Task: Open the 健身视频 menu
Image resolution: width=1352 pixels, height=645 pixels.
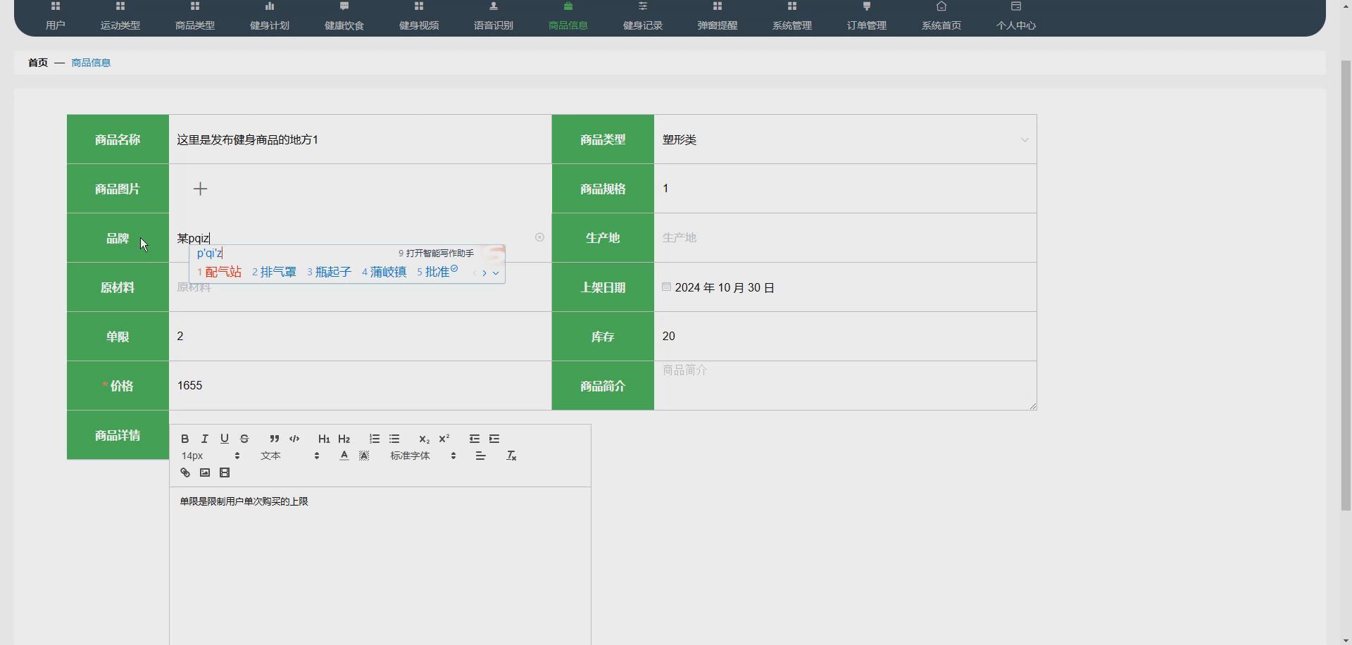Action: click(x=419, y=17)
